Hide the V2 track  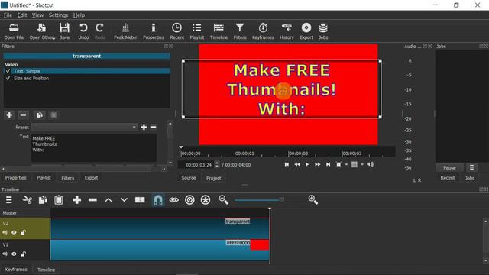14,232
